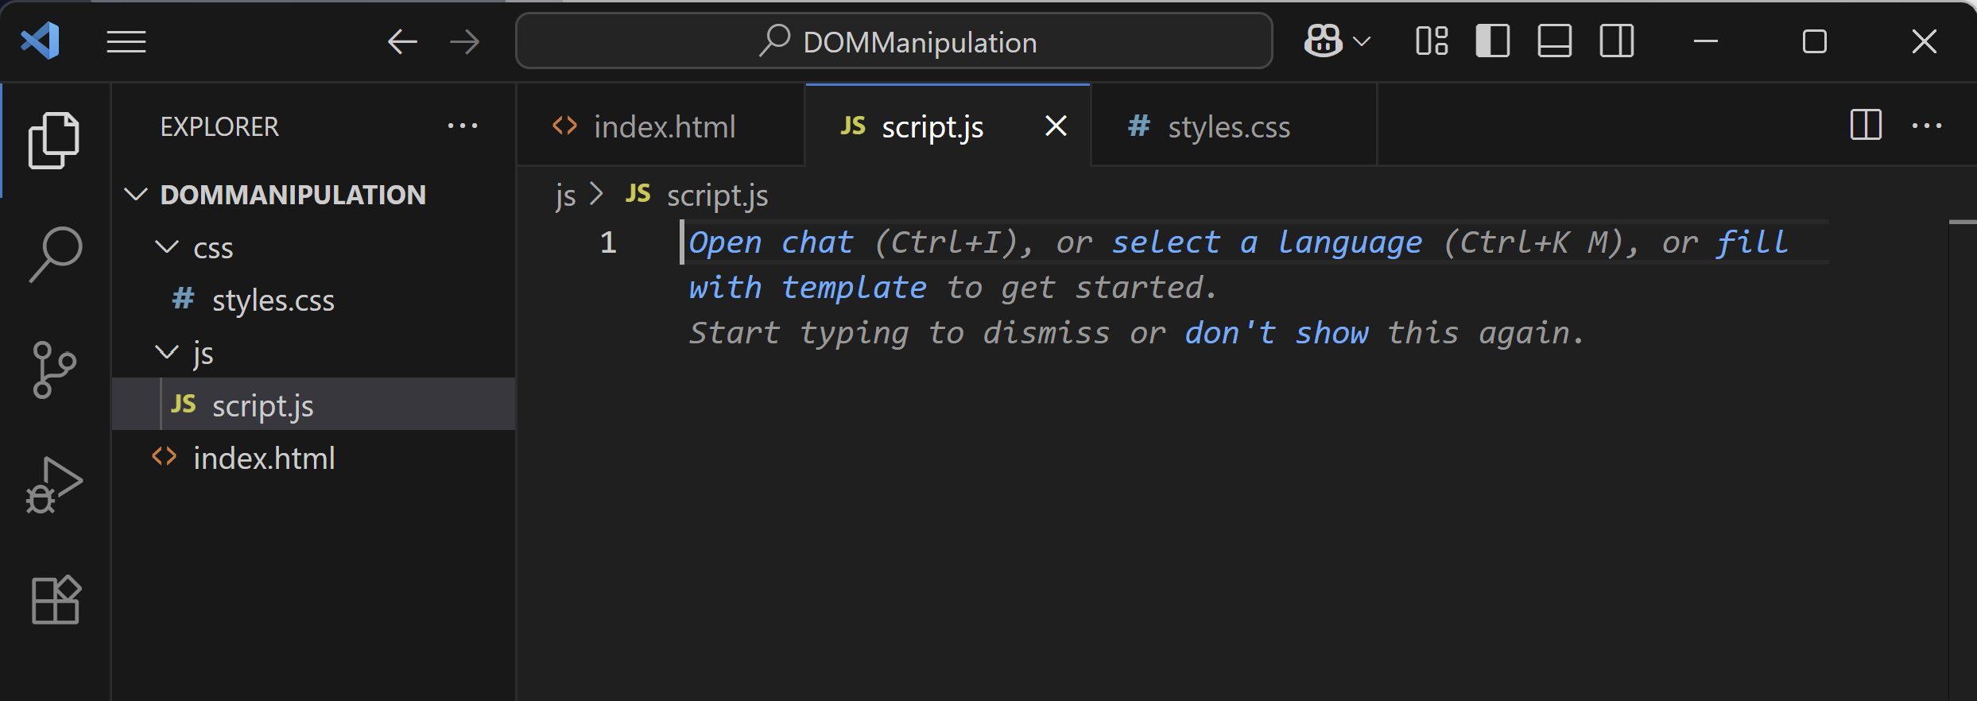Select script.js in the file tree
Screen dimensions: 1977x701
point(313,405)
